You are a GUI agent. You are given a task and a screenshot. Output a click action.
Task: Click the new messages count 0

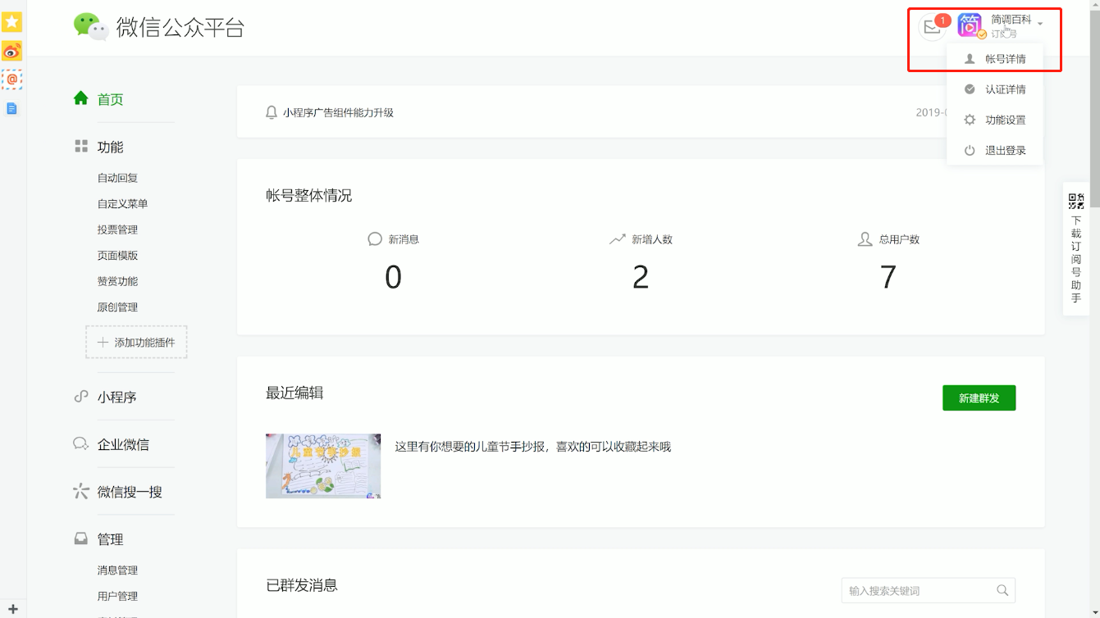pyautogui.click(x=393, y=278)
